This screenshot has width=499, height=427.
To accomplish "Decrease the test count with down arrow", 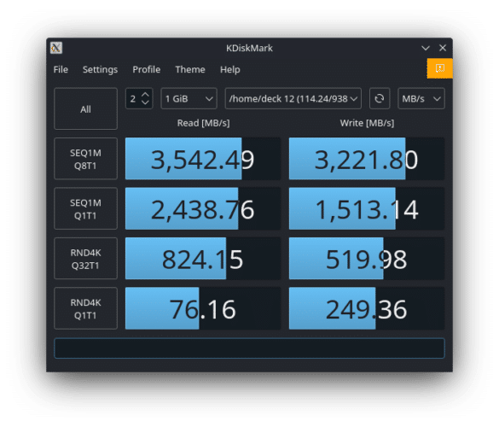I will click(x=145, y=102).
